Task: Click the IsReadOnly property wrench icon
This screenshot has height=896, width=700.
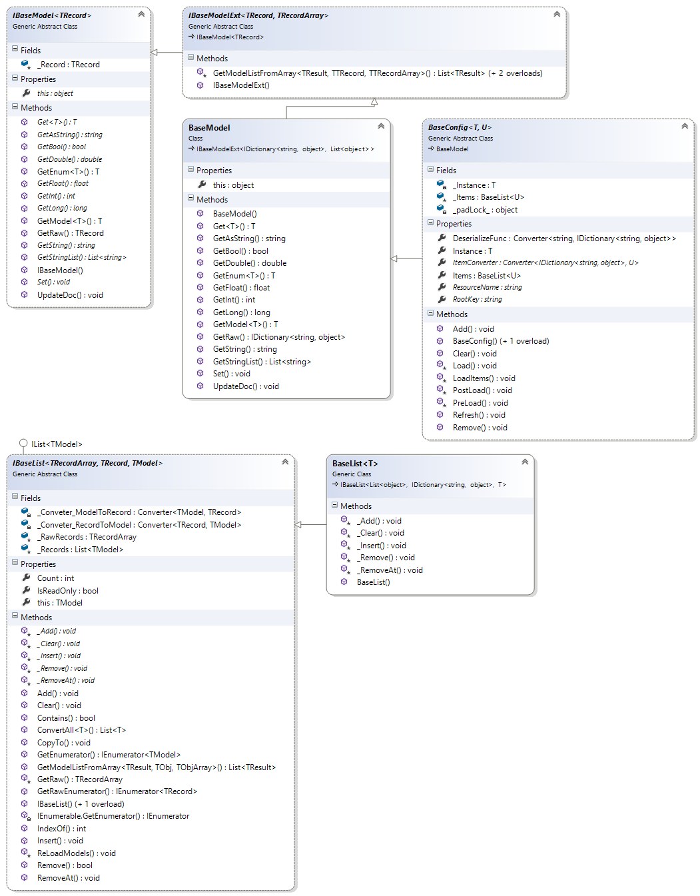Action: 26,590
